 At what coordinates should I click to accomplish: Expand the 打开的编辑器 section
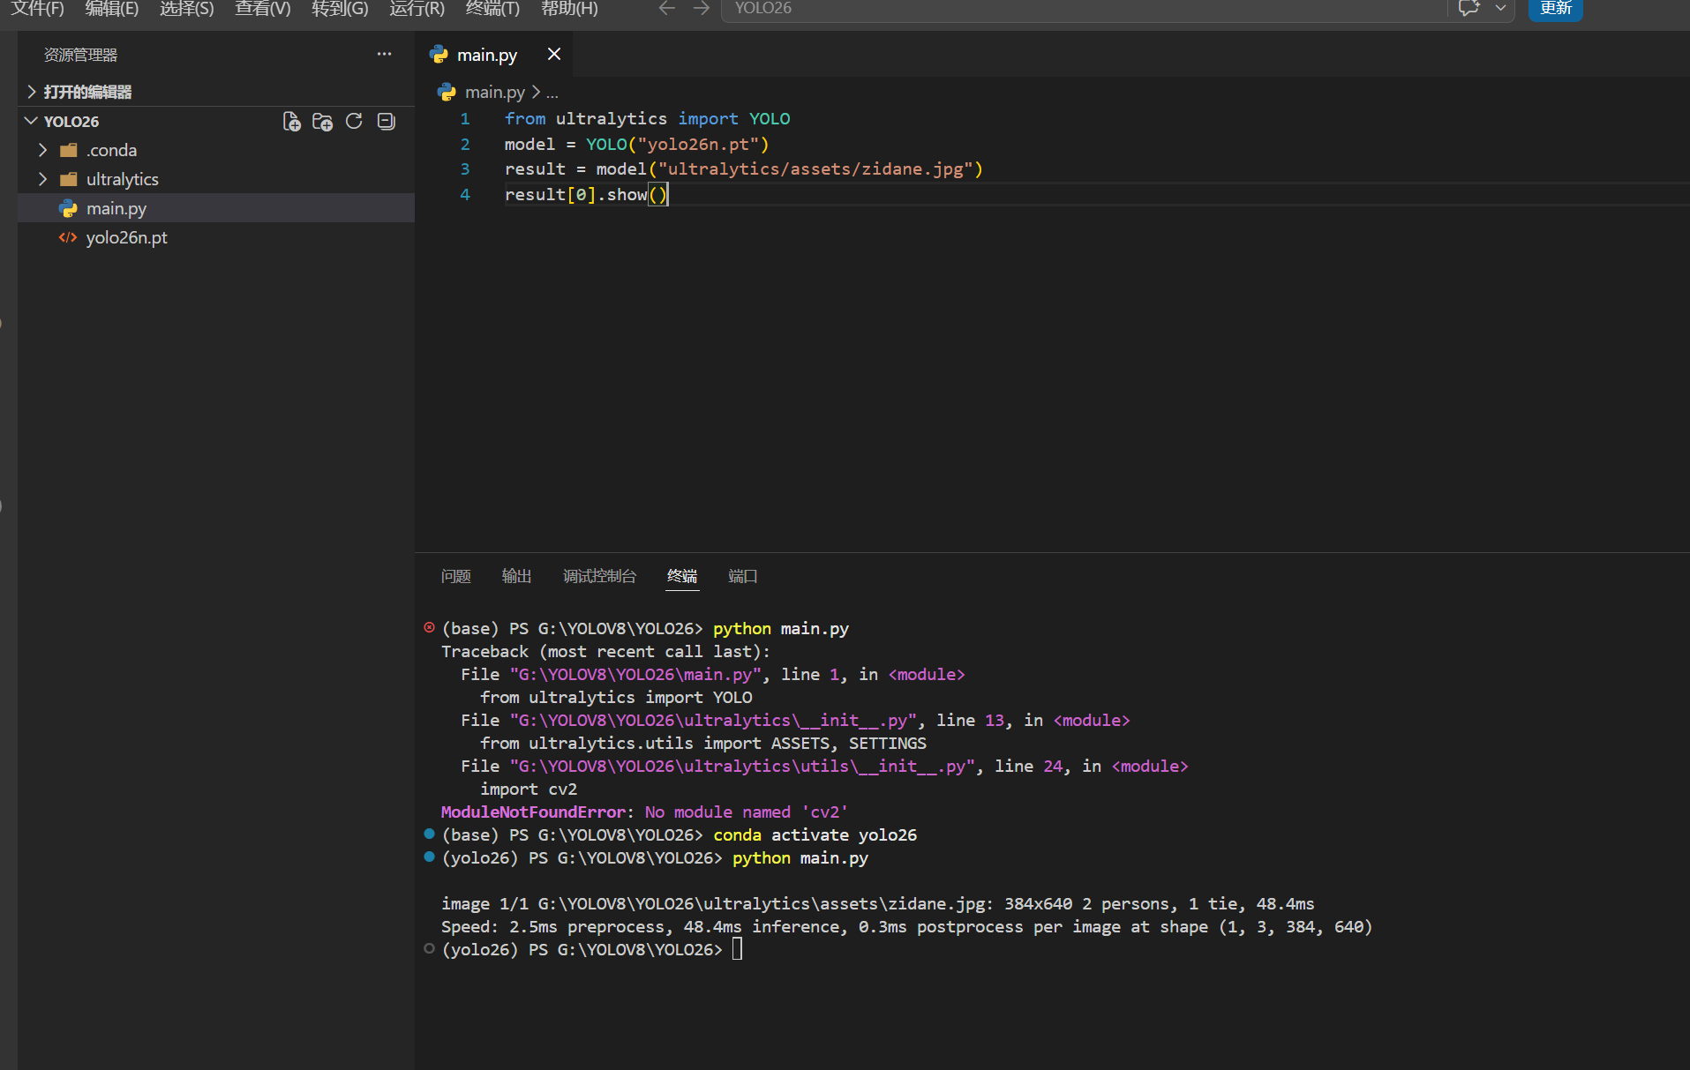click(216, 92)
